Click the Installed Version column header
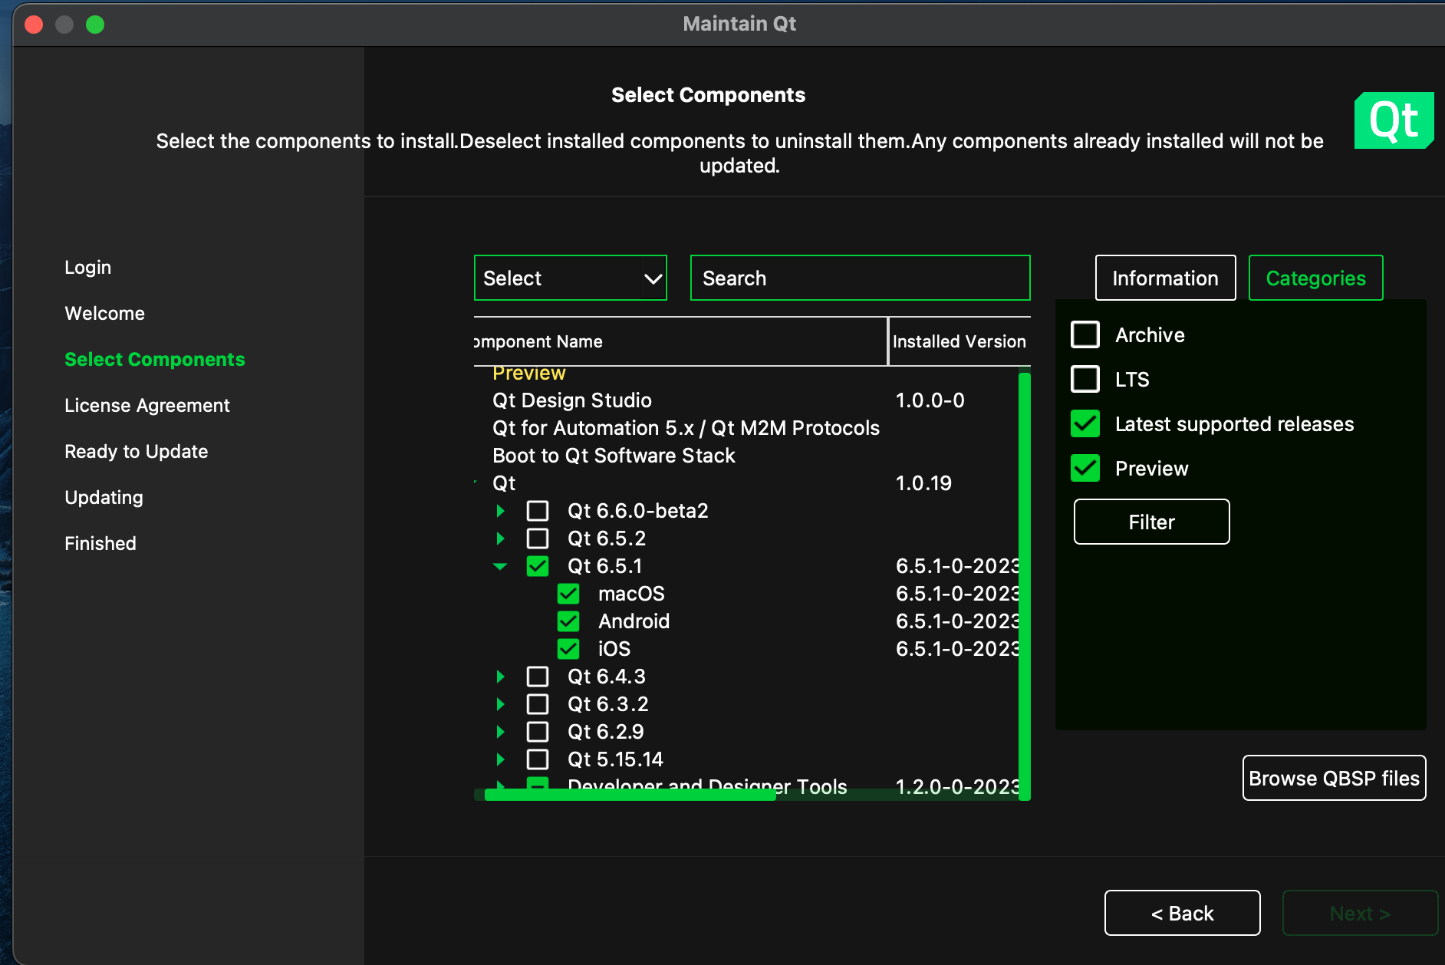1445x965 pixels. coord(959,341)
